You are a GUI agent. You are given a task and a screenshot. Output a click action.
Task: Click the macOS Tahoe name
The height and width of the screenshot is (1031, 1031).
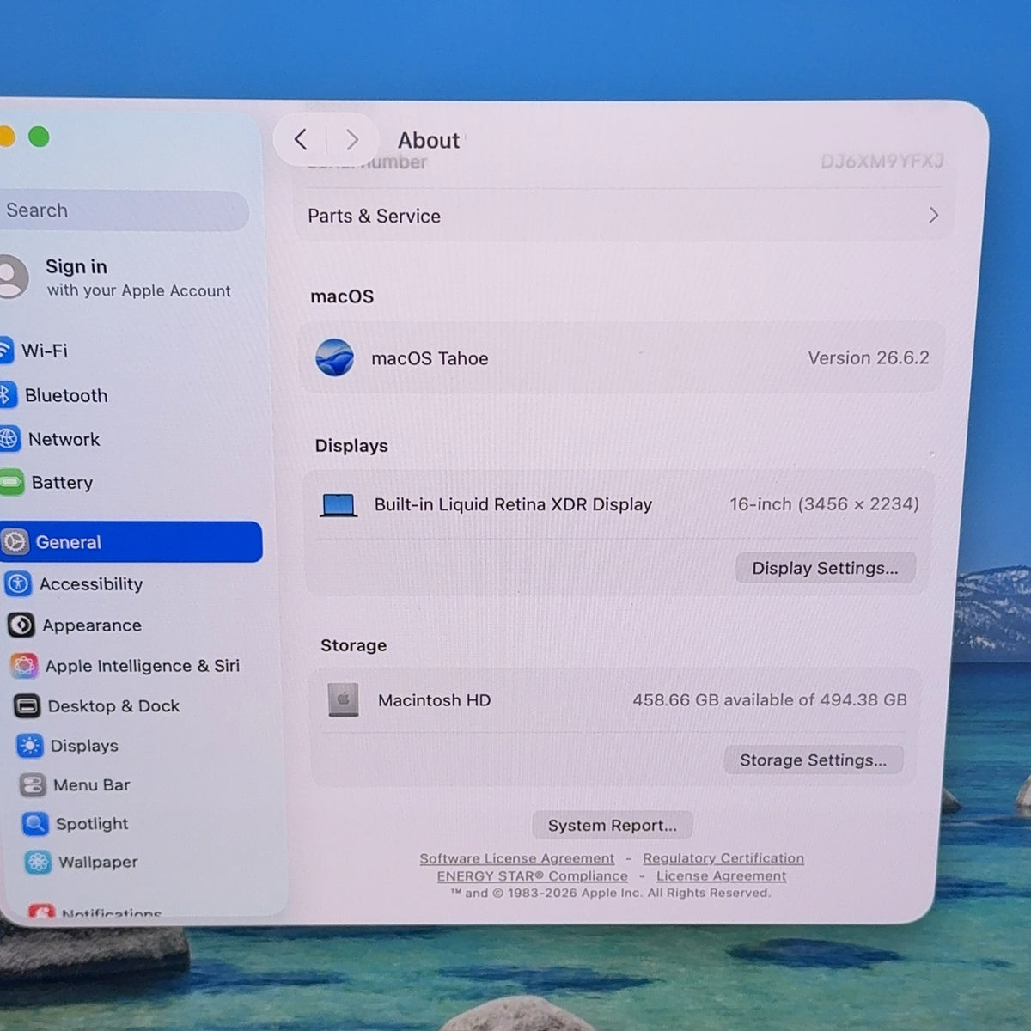(x=430, y=359)
